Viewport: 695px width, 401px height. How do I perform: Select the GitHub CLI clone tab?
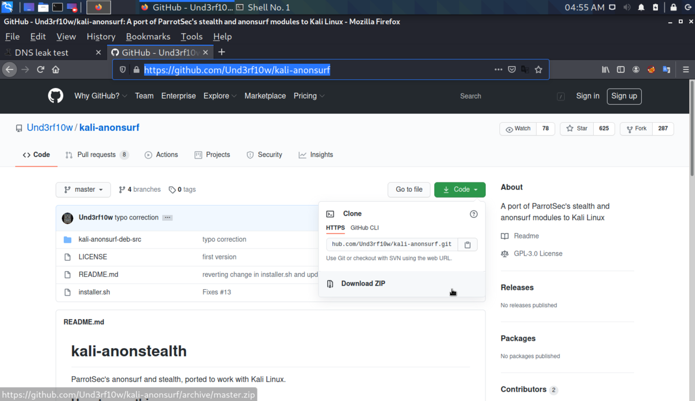click(x=364, y=228)
